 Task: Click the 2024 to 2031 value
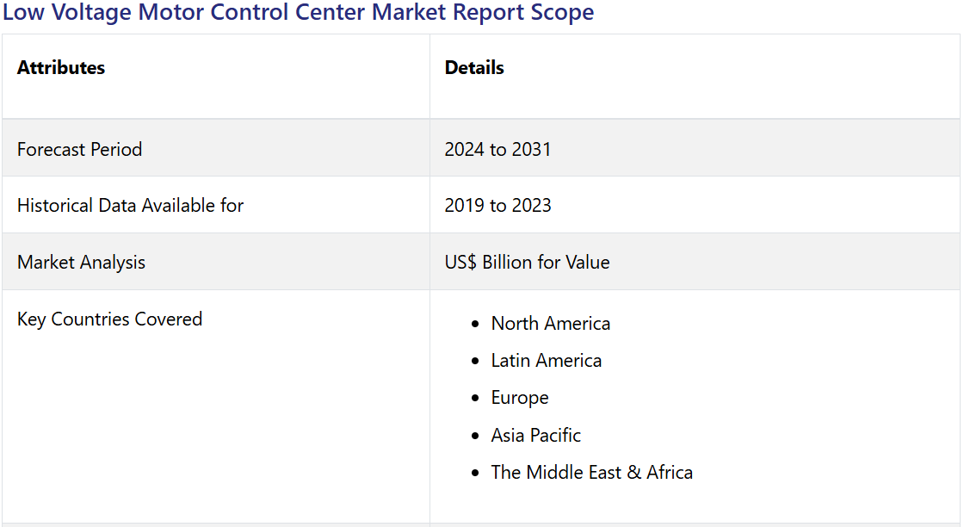pyautogui.click(x=497, y=149)
